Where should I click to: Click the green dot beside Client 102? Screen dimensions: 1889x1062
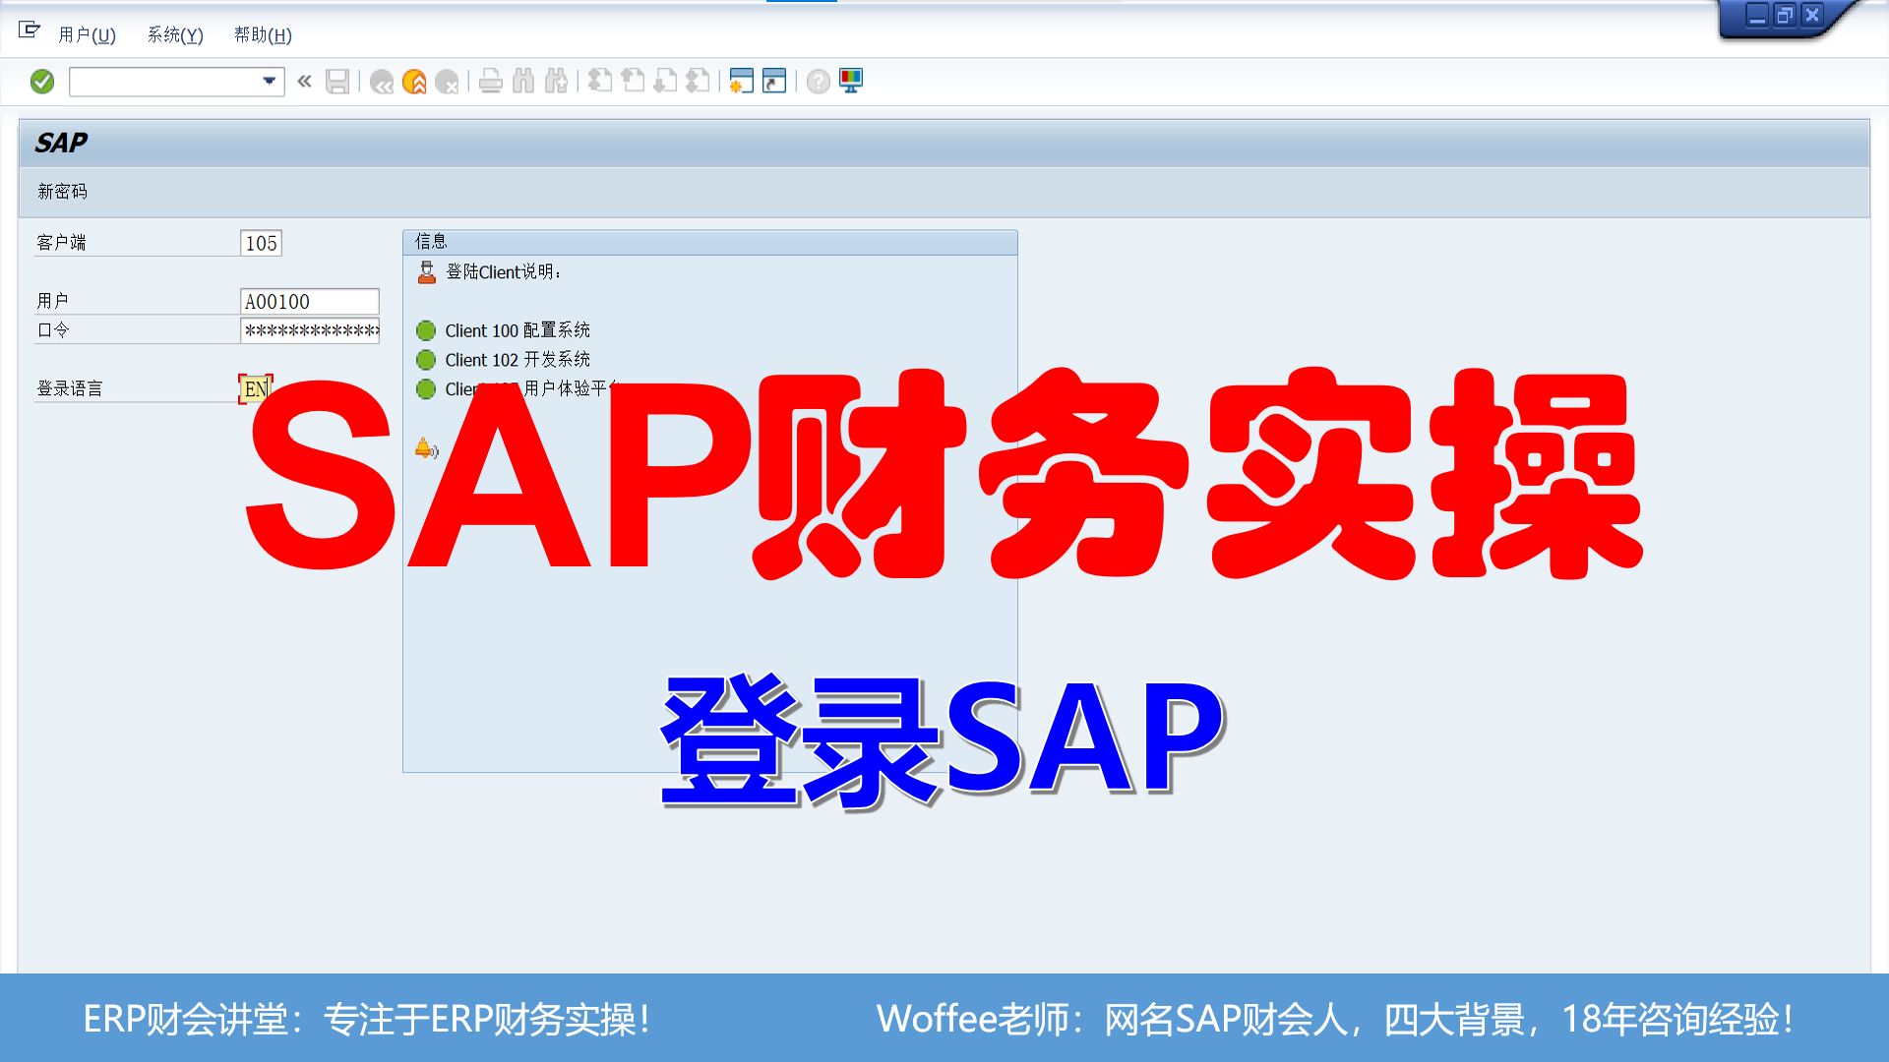(x=426, y=360)
